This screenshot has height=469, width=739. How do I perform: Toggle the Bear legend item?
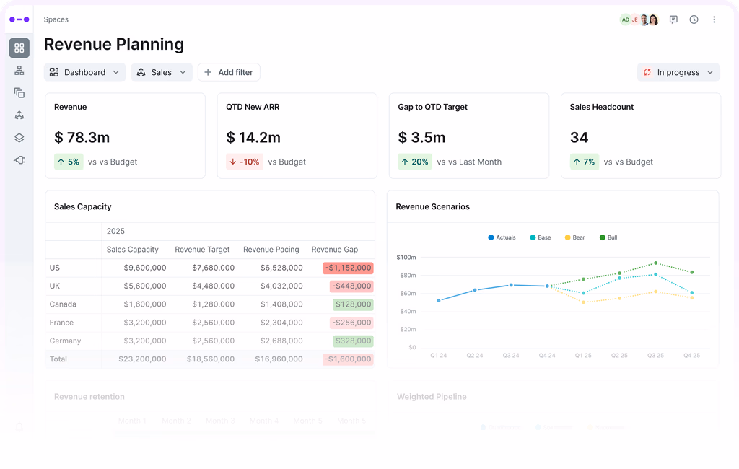coord(575,237)
